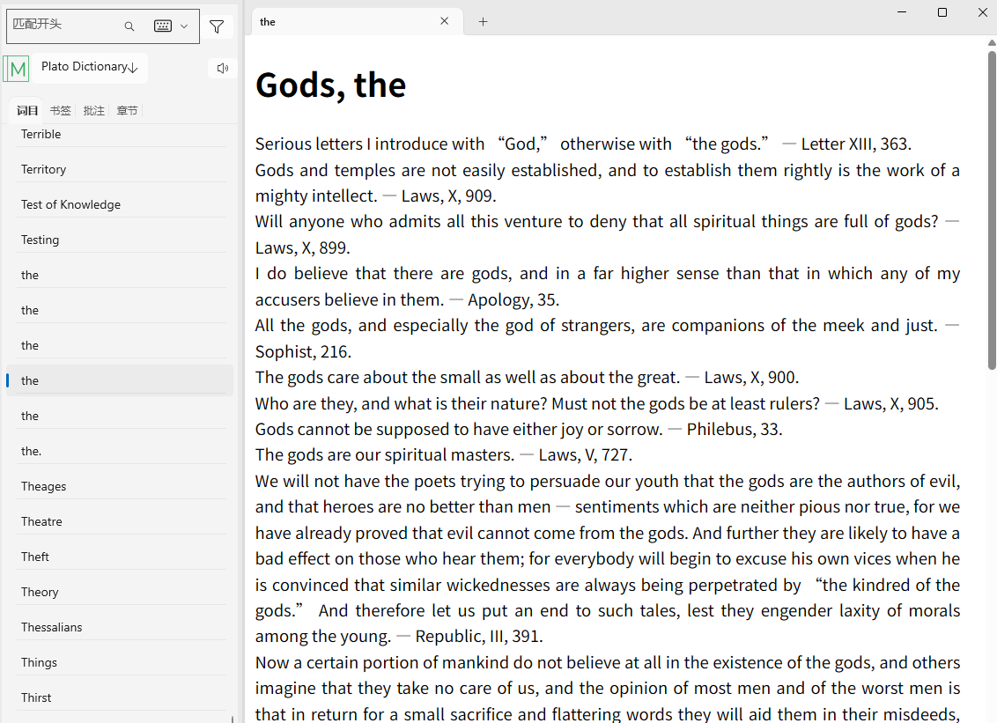
Task: Switch to the 批注 annotations tab
Action: pyautogui.click(x=93, y=110)
